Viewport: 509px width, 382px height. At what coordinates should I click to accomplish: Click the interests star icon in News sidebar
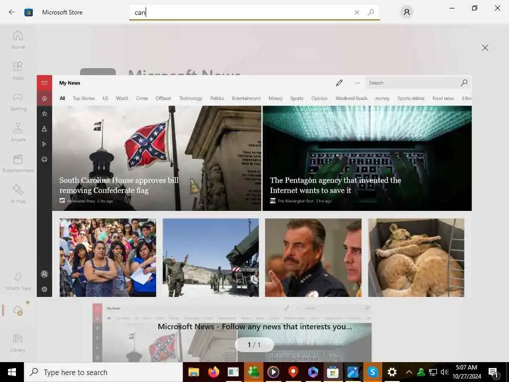point(44,113)
